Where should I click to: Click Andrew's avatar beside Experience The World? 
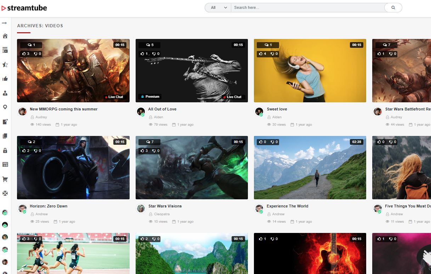(x=259, y=209)
